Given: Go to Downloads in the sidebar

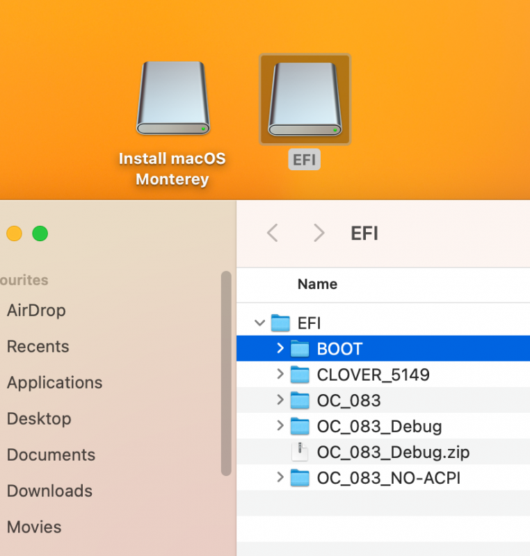Looking at the screenshot, I should [x=49, y=491].
